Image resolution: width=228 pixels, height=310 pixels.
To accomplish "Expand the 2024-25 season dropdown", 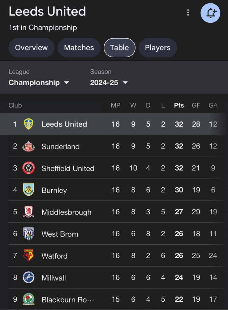I will point(109,82).
